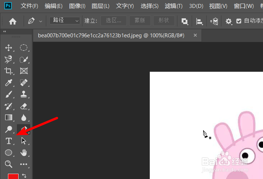Click the 选区... make selection button

[x=114, y=21]
